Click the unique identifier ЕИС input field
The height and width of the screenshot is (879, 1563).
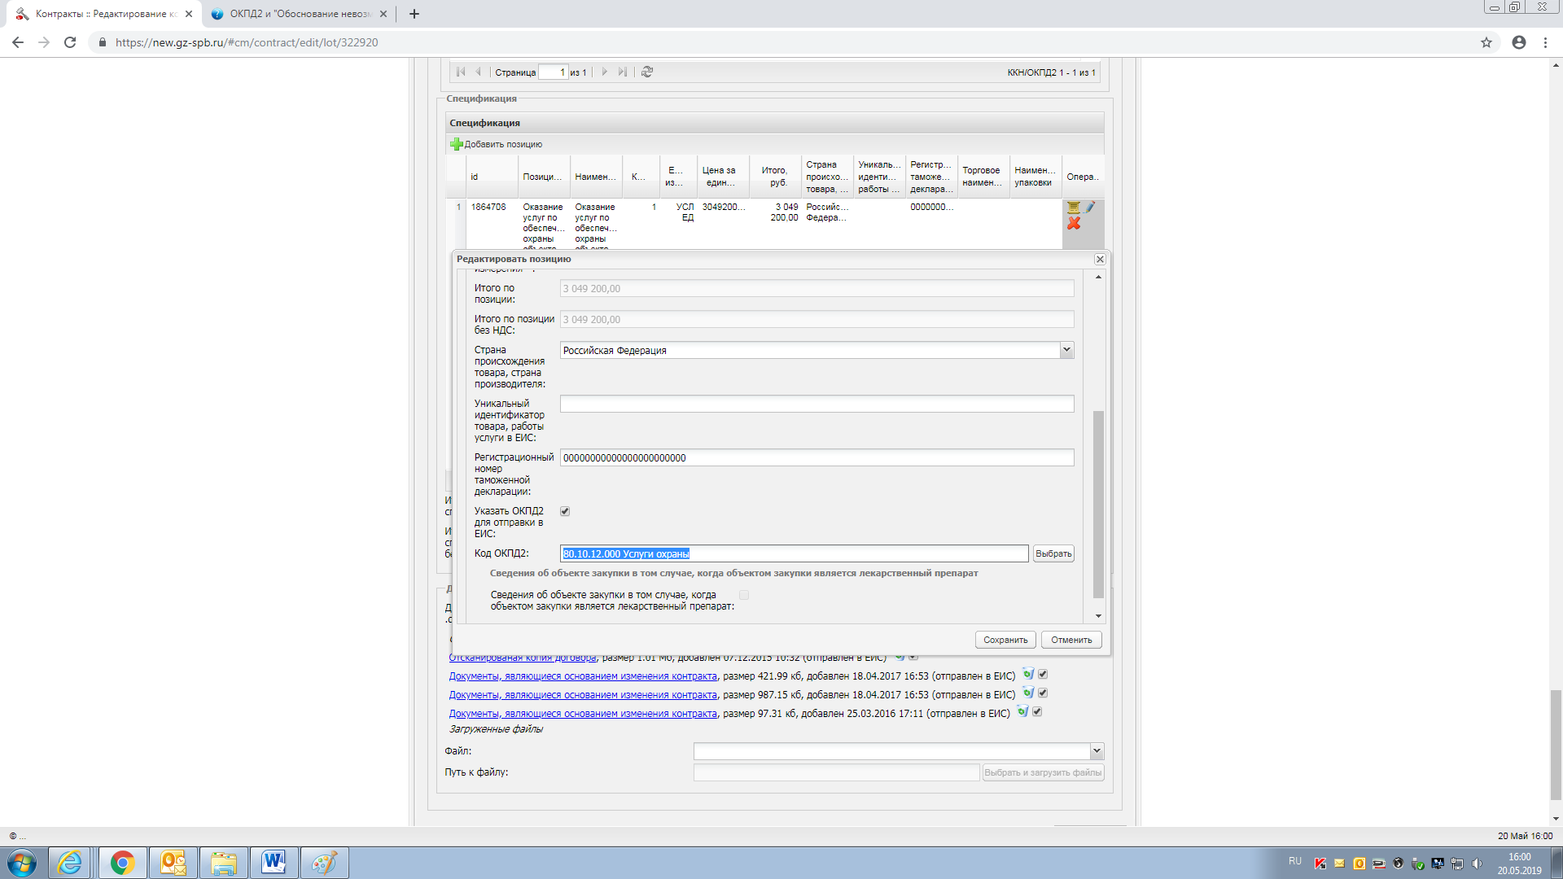coord(817,405)
